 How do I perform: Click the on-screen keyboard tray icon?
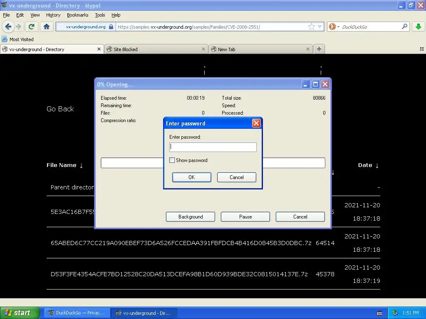pyautogui.click(x=379, y=313)
